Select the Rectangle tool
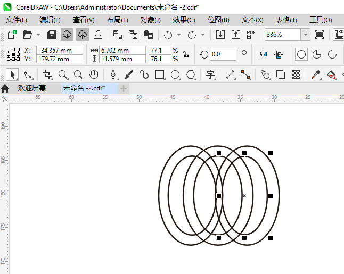Image resolution: width=344 pixels, height=274 pixels. pos(160,74)
